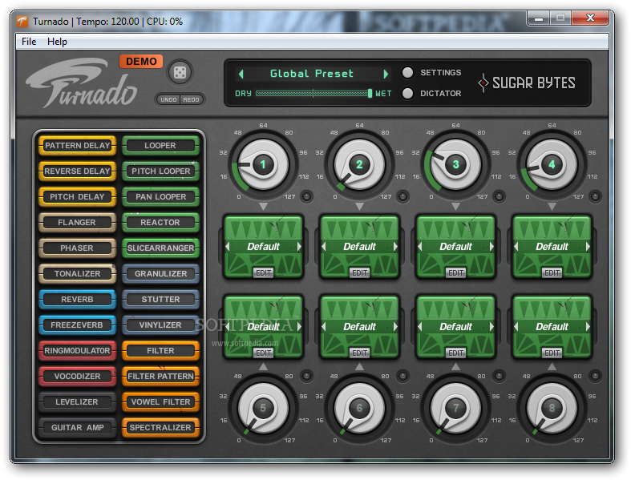Image resolution: width=631 pixels, height=480 pixels.
Task: Expand triangle below knob 3
Action: coord(455,207)
